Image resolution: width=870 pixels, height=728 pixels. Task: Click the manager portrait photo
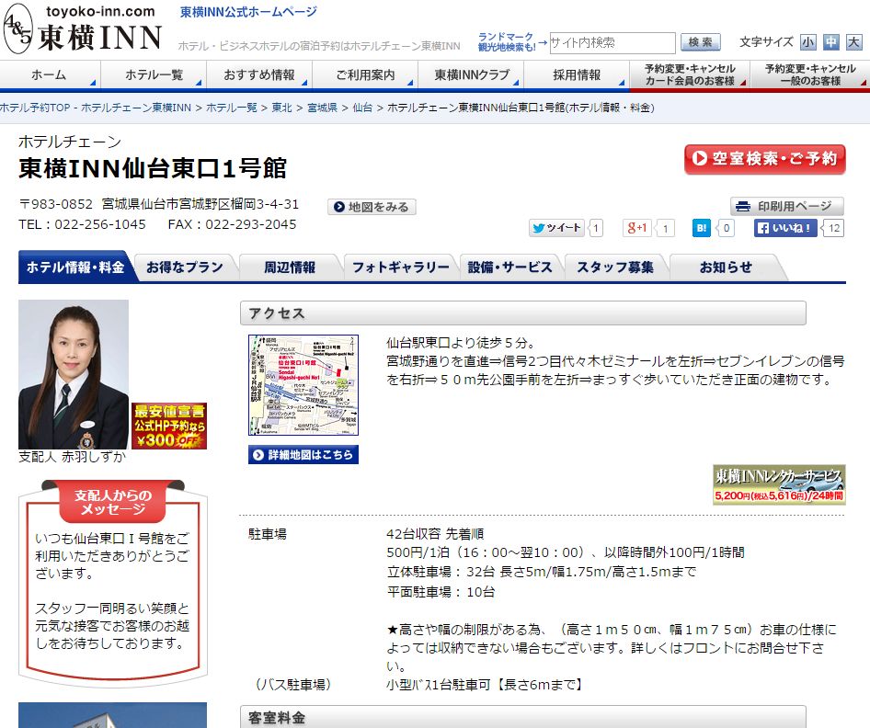tap(74, 374)
